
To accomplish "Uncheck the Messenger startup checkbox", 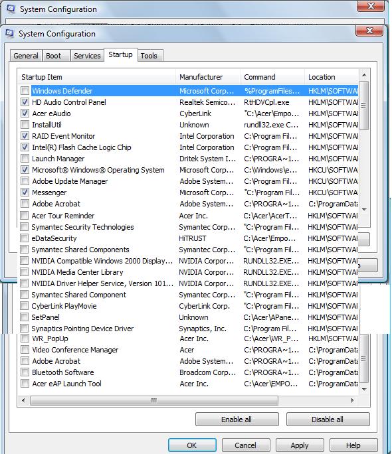I will [x=25, y=192].
